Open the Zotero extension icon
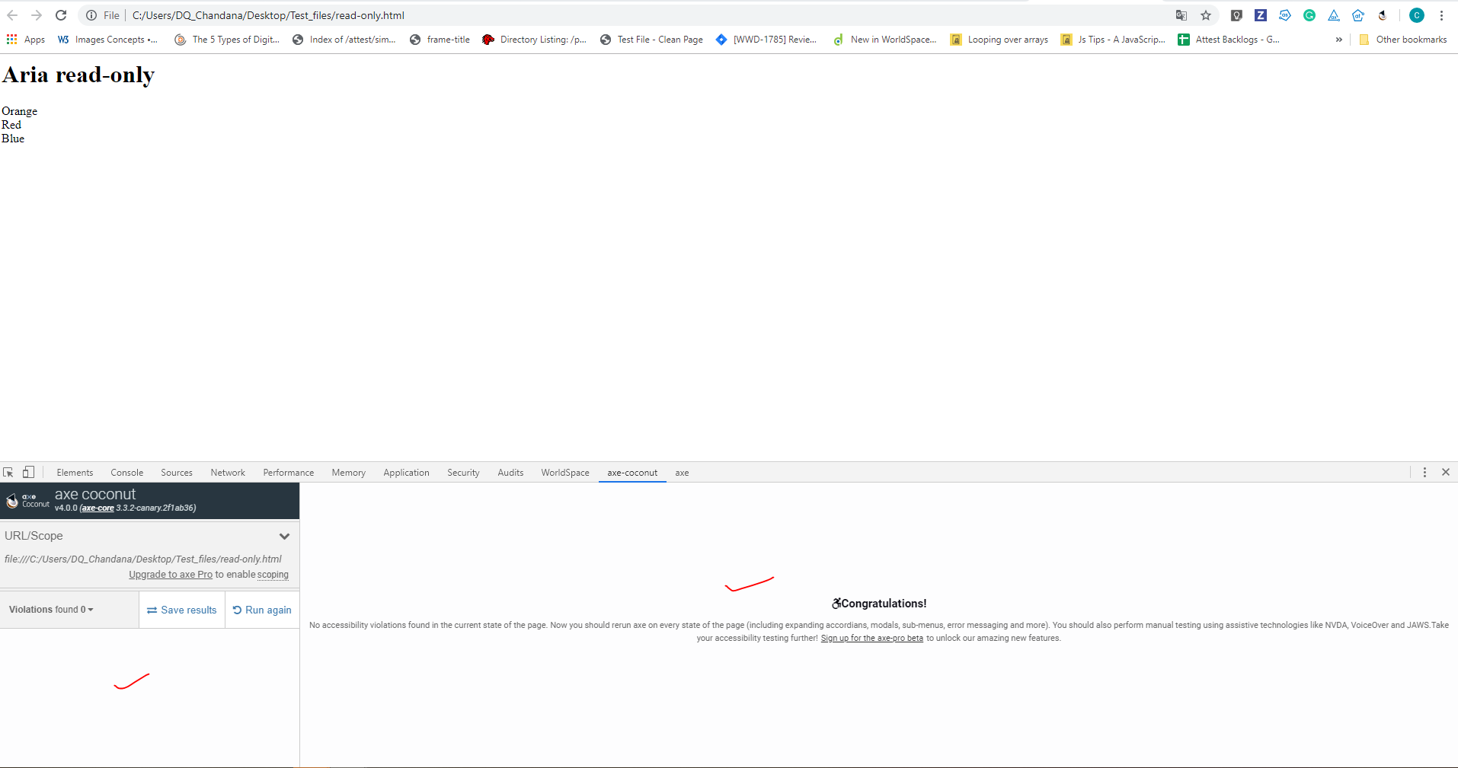Screen dimensions: 1458x768 pyautogui.click(x=1261, y=15)
